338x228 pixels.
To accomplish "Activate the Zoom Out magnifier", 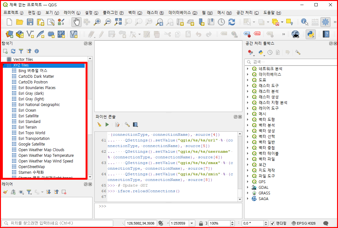I will click(108, 22).
